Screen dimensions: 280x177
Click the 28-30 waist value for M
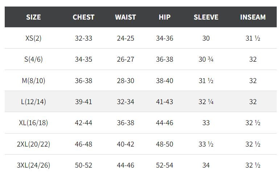(125, 81)
